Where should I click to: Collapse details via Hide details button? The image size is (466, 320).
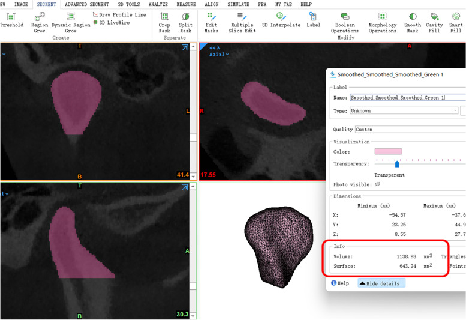pos(381,283)
